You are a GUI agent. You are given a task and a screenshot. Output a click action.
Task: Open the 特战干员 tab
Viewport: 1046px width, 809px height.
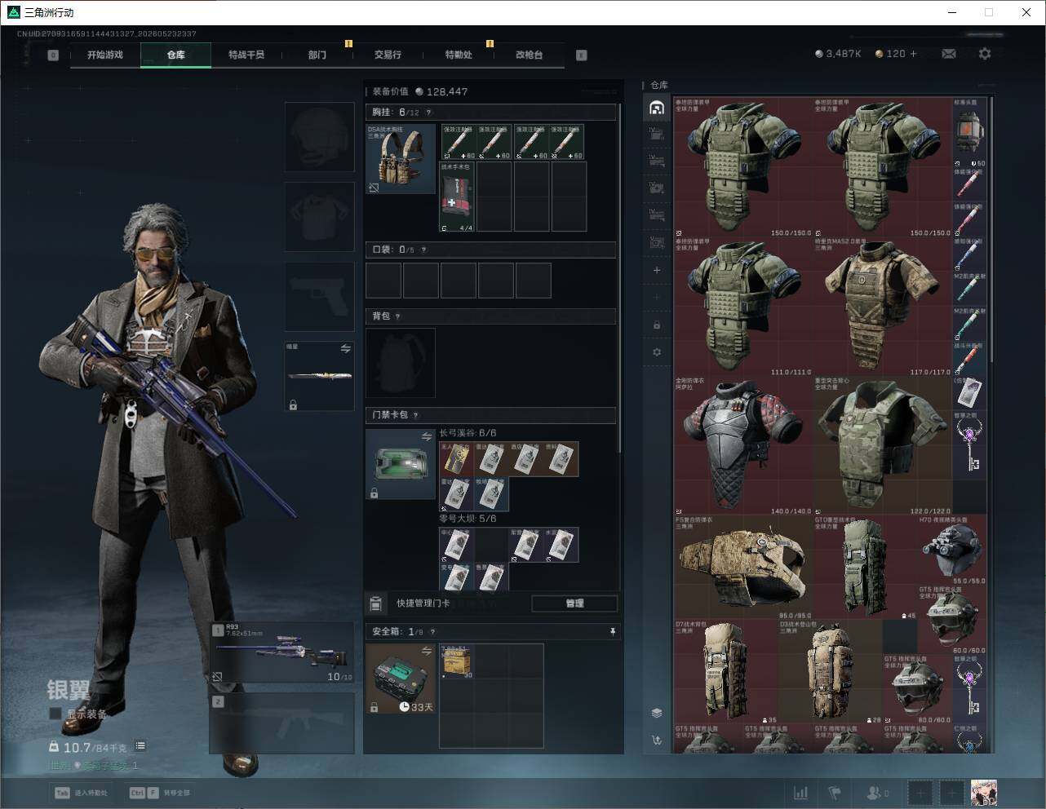[x=246, y=55]
